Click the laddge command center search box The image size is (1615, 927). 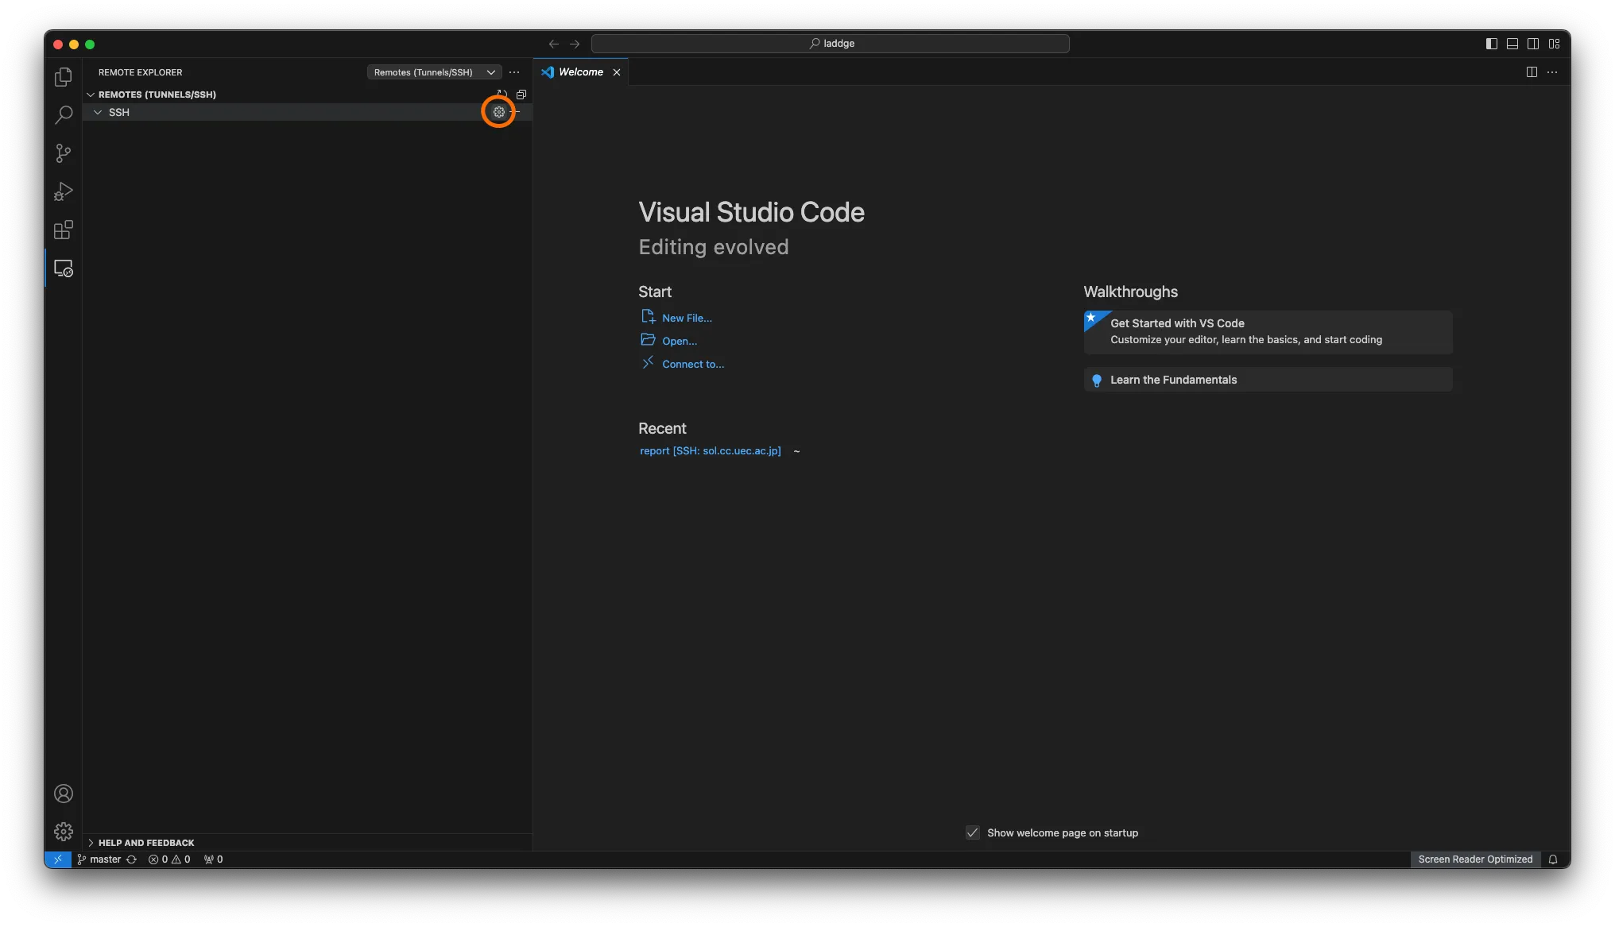(831, 44)
